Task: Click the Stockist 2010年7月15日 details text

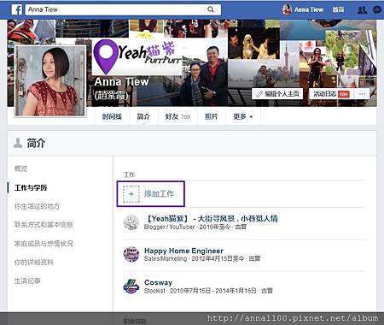Action: click(x=208, y=291)
